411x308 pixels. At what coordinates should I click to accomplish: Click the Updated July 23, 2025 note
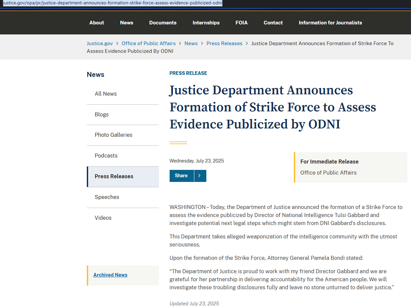pos(194,304)
